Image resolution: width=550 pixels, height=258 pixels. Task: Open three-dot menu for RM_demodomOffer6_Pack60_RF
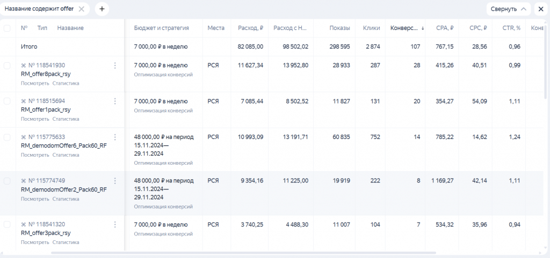(115, 137)
